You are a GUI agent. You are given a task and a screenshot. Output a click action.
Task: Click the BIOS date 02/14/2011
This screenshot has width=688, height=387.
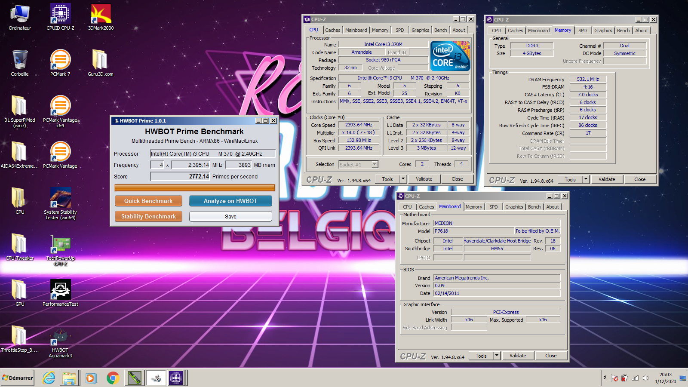(497, 293)
